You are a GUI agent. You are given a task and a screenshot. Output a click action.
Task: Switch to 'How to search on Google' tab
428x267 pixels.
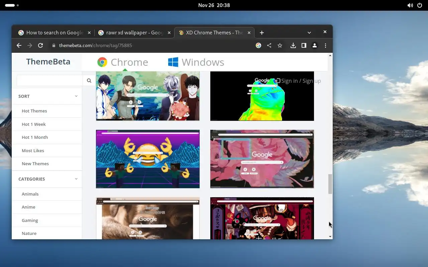click(54, 33)
